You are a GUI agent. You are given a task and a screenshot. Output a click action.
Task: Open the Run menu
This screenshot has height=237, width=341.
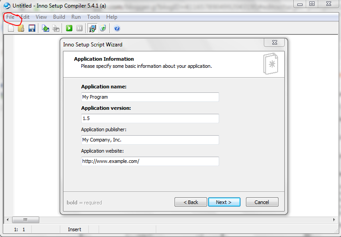point(76,17)
